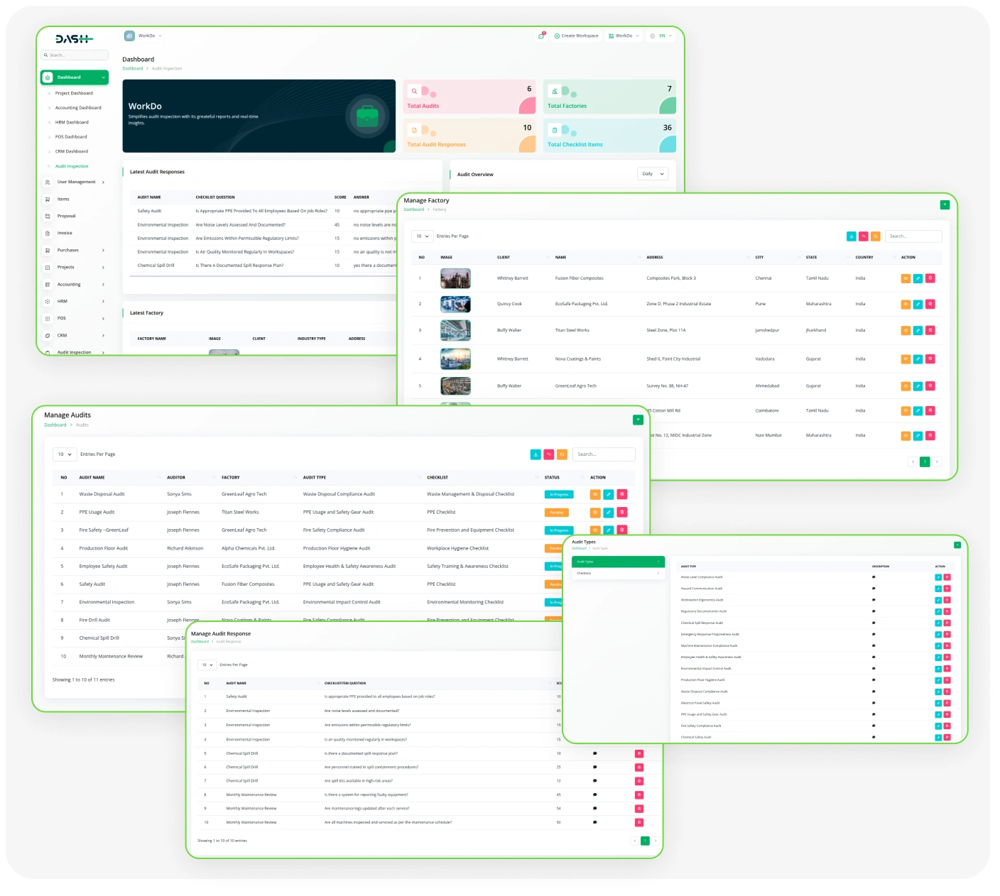Edit the EcoSafe Packaging factory row
Image resolution: width=1000 pixels, height=896 pixels.
918,304
